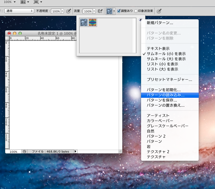Image resolution: width=215 pixels, height=189 pixels.
Task: Click the screen mode icon
Action: 36,2
